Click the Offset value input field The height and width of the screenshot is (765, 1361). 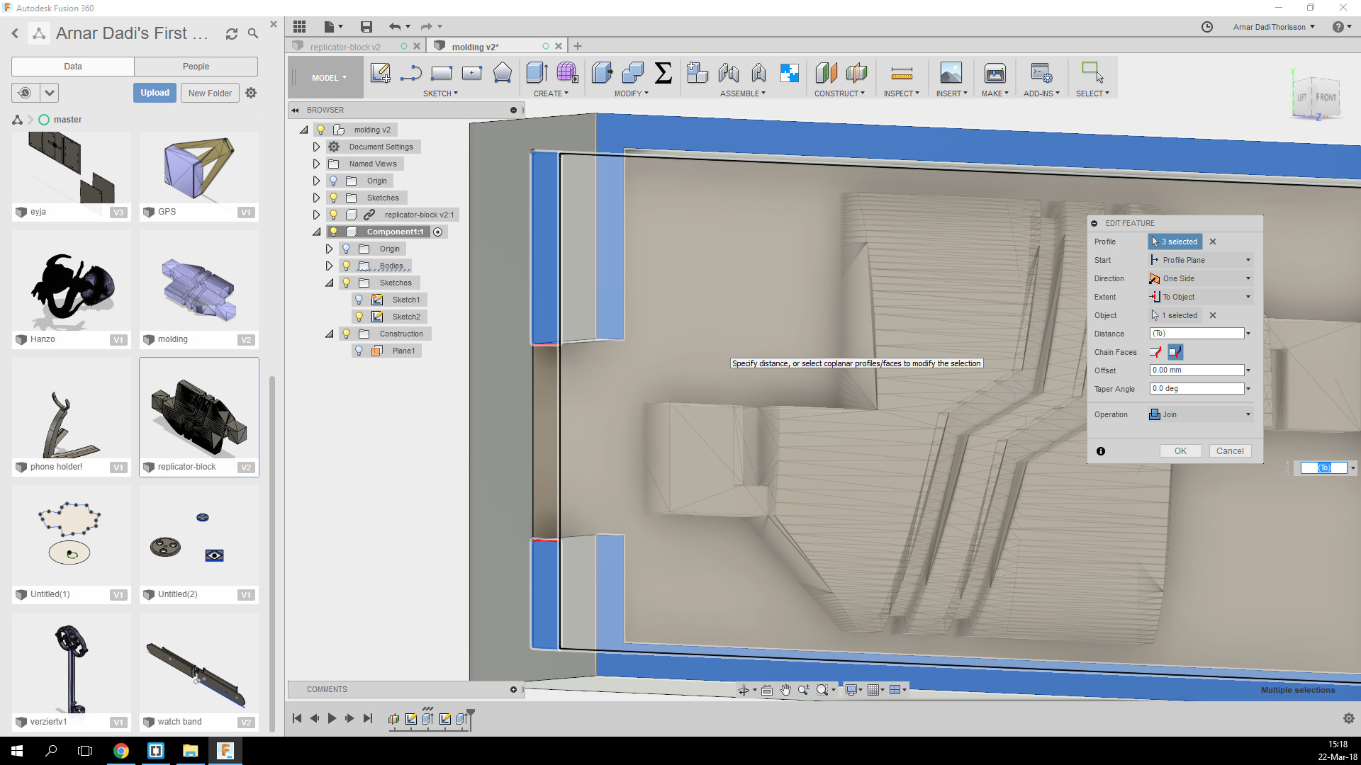click(x=1196, y=370)
